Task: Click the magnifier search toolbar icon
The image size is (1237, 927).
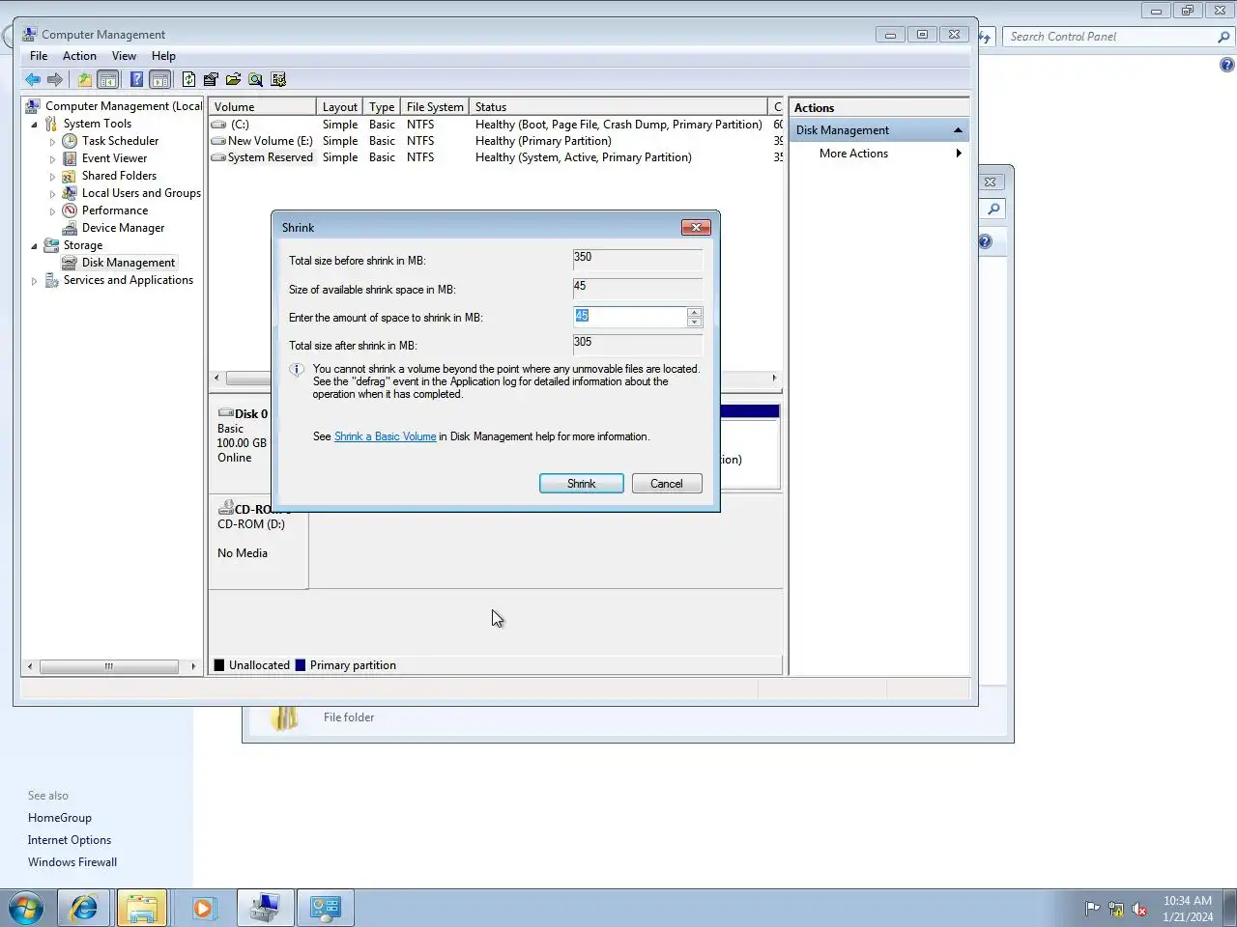Action: pos(255,79)
